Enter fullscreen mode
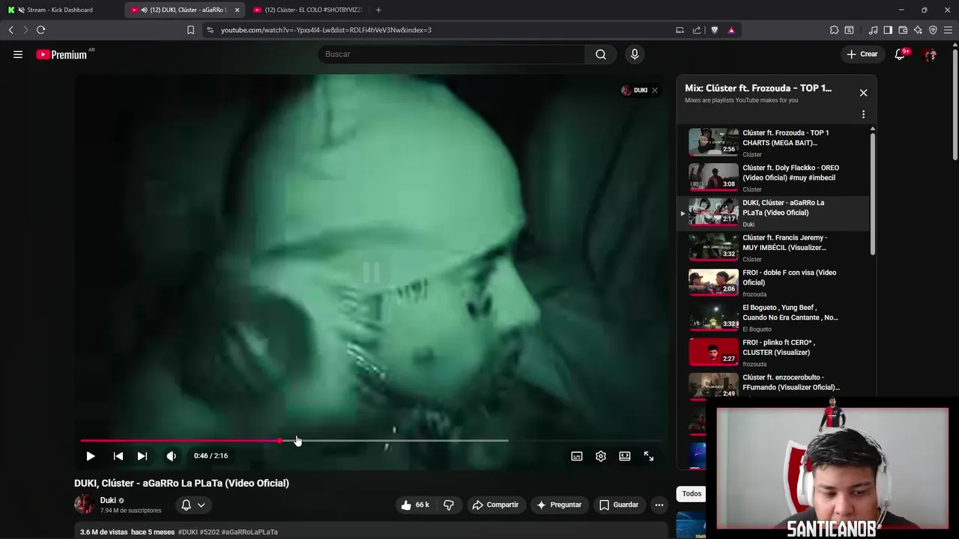 pos(649,456)
